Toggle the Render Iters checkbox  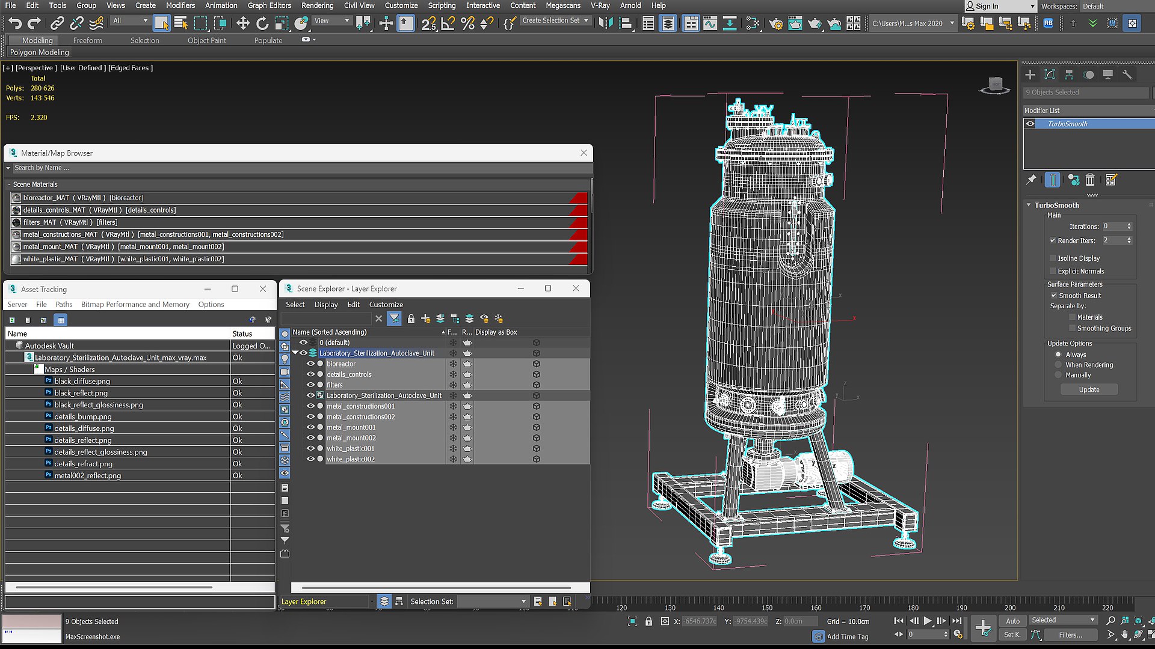(x=1053, y=240)
